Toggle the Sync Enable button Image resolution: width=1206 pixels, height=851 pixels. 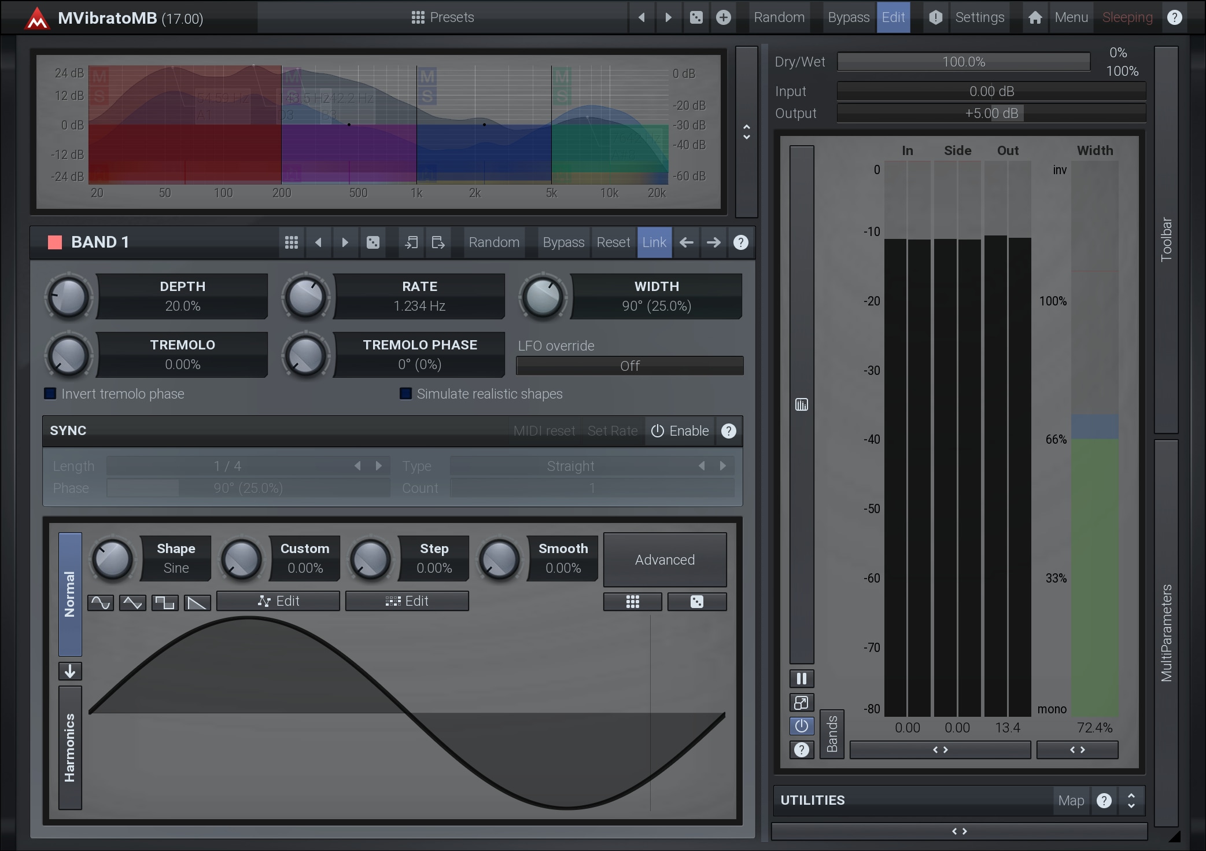coord(680,431)
